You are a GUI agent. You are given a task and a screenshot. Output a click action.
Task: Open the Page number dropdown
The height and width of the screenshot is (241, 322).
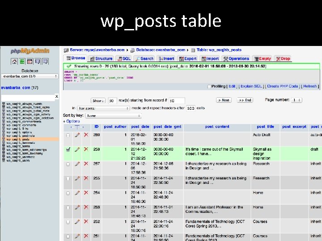[x=297, y=100]
